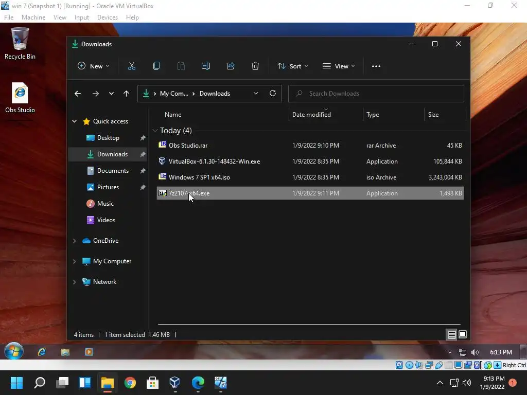Open Widgets on the host taskbar

click(x=85, y=383)
